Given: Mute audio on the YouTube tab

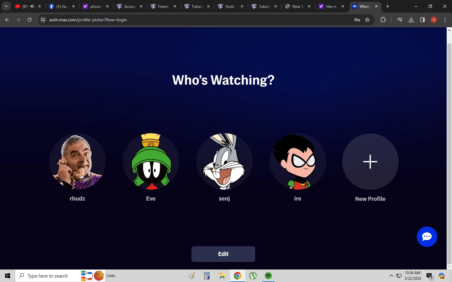Looking at the screenshot, I should pos(32,6).
